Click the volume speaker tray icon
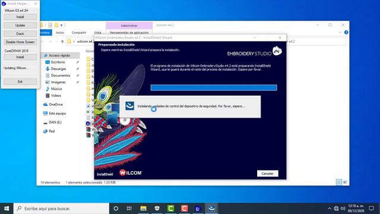This screenshot has width=380, height=214. (343, 209)
